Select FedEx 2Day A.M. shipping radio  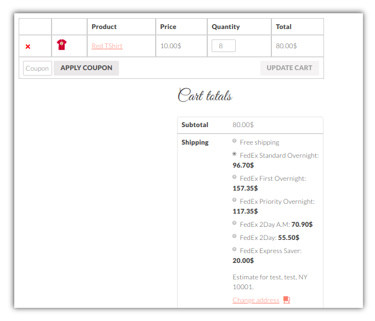[x=235, y=223]
